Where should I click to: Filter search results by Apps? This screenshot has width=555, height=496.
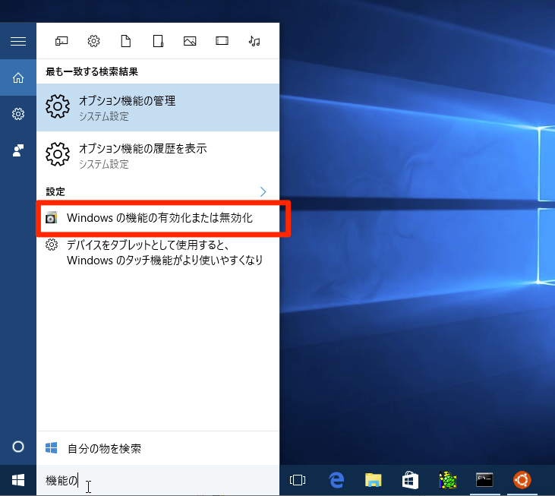tap(61, 42)
